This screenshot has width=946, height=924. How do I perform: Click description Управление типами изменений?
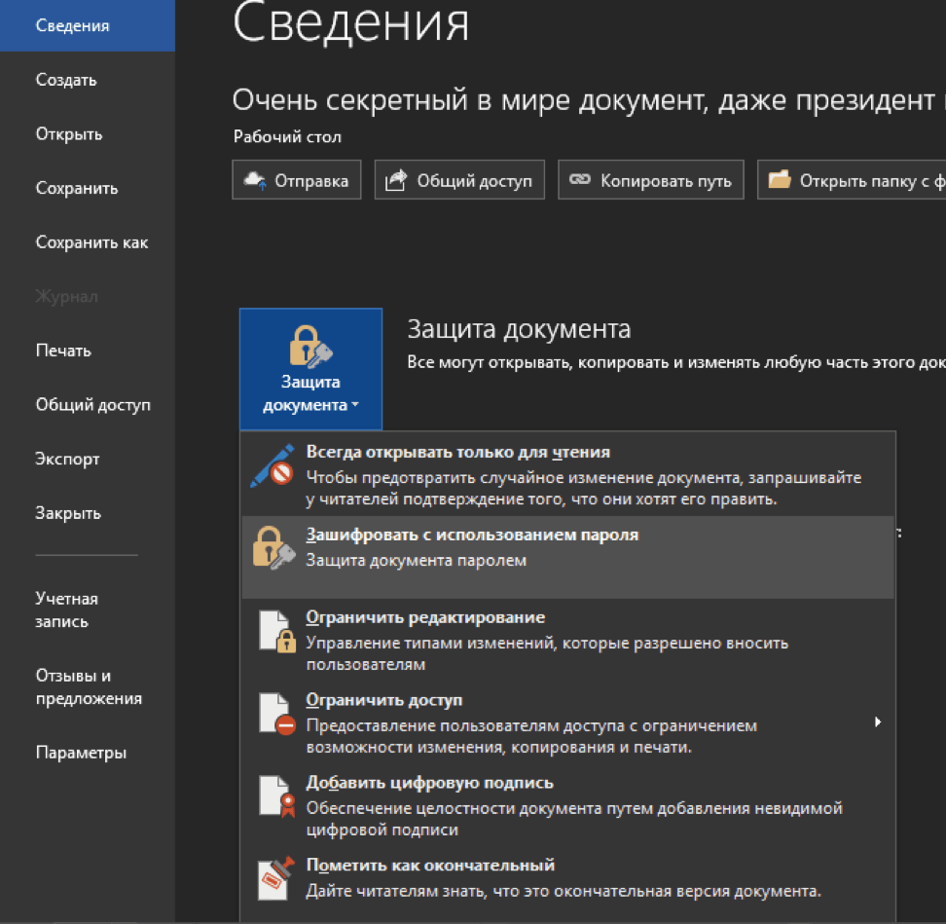point(547,653)
